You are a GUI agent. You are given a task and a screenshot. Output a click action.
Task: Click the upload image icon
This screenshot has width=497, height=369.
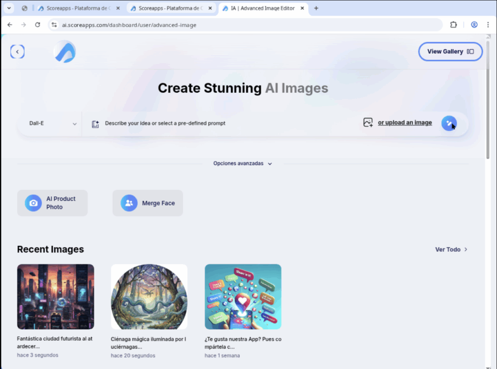(368, 123)
